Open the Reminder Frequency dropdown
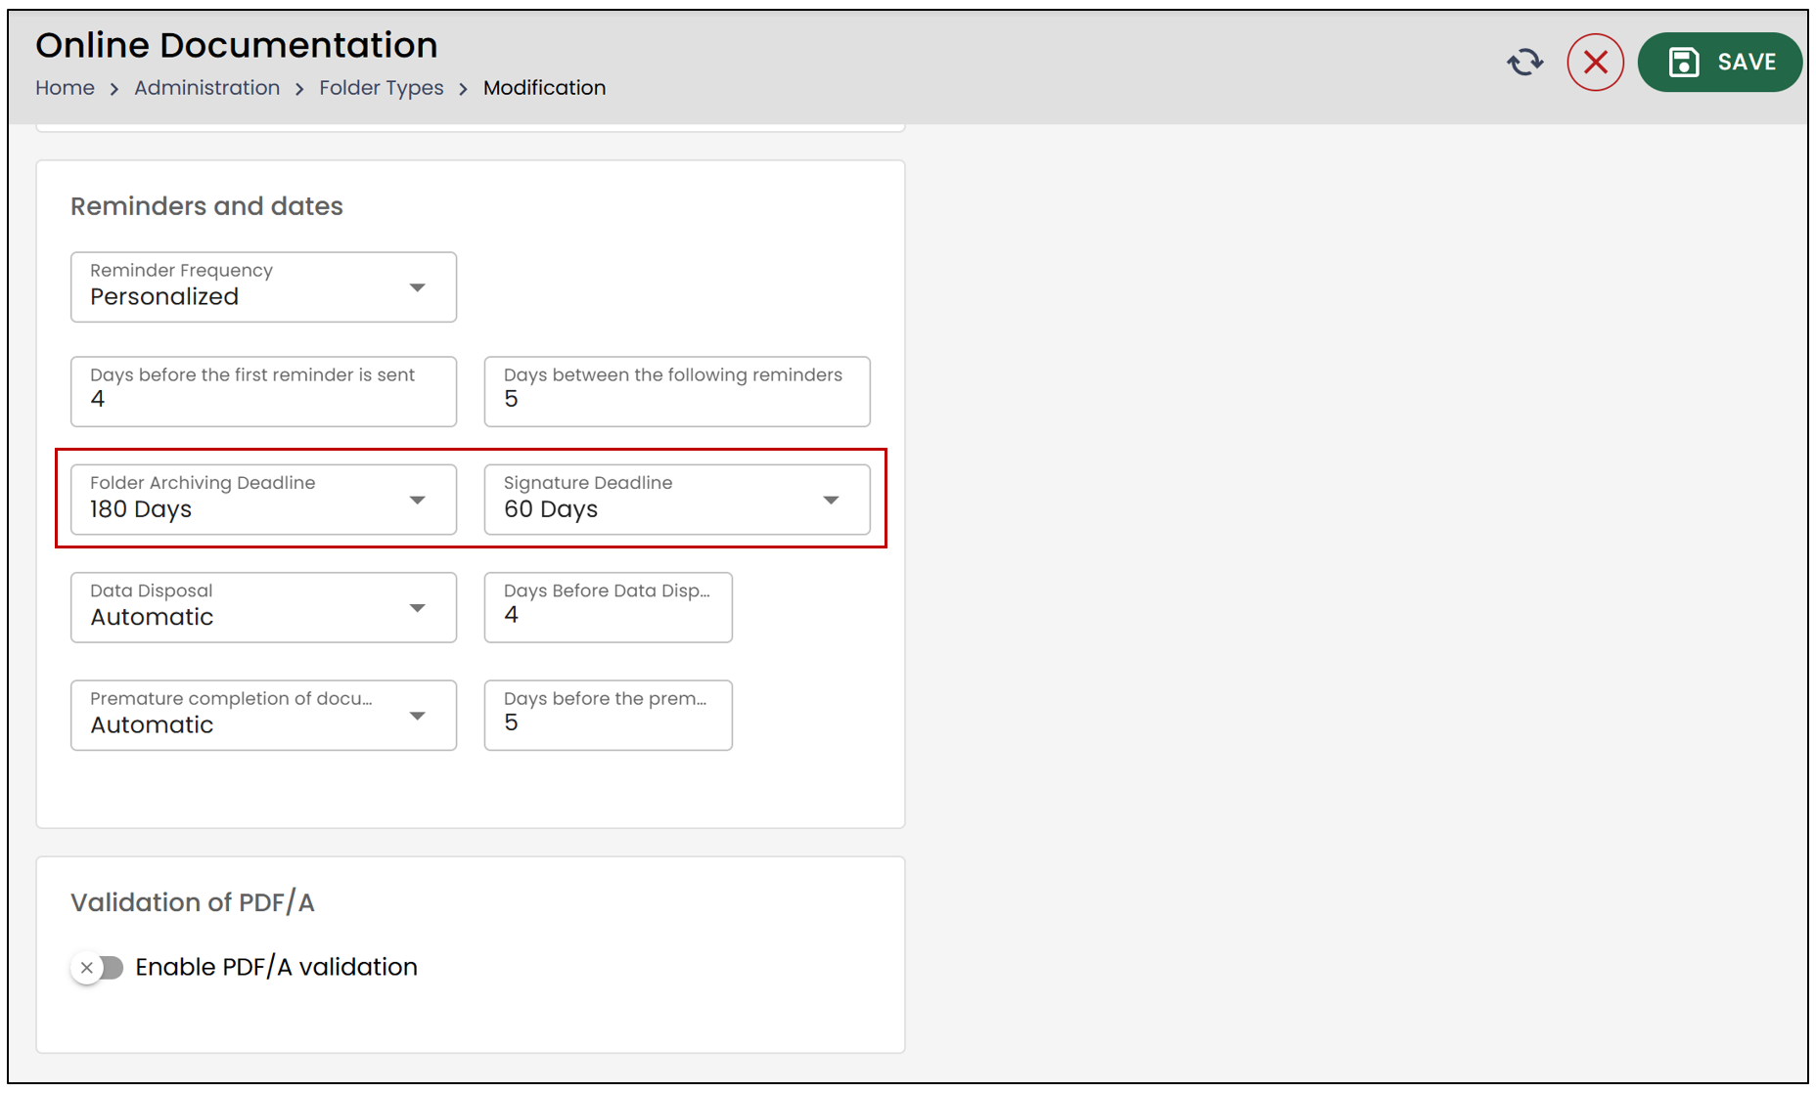Viewport: 1816px width, 1093px height. 263,286
